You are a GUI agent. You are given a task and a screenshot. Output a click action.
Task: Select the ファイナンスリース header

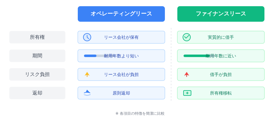pos(221,14)
